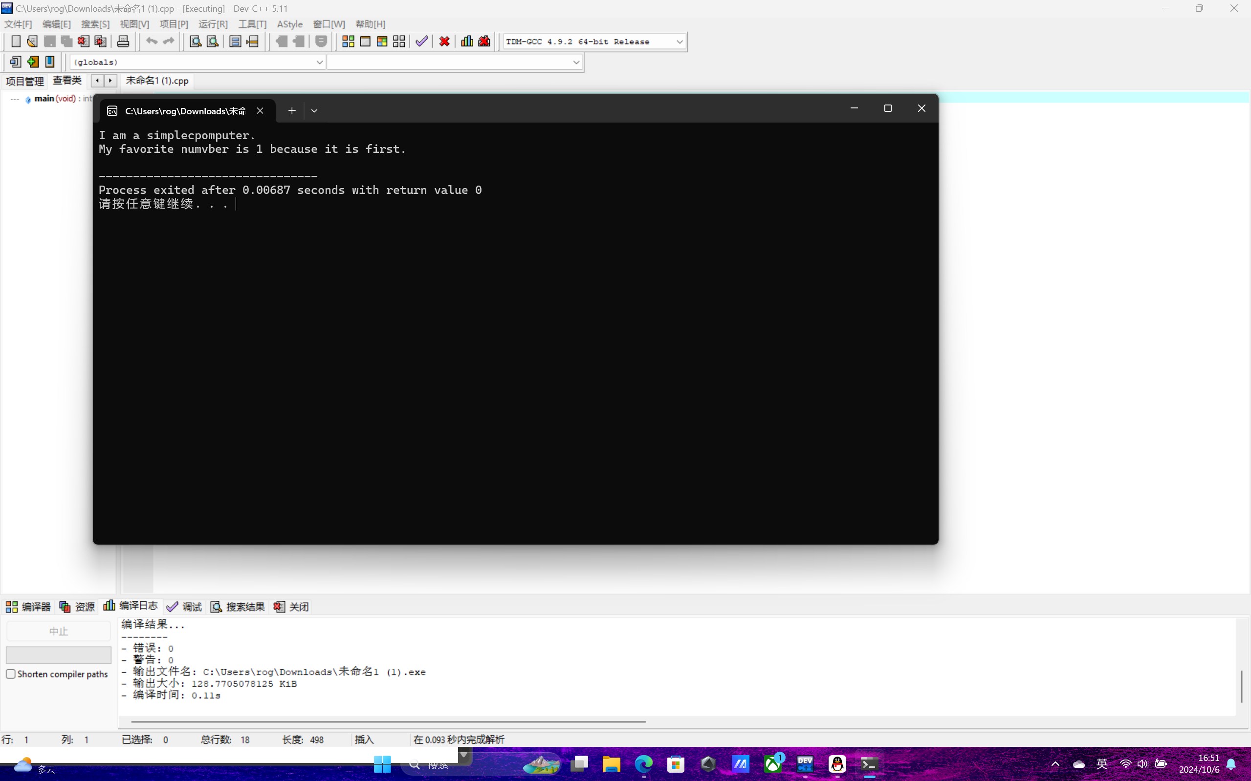Open the 运行[R] menu
Viewport: 1251px width, 781px height.
(213, 24)
